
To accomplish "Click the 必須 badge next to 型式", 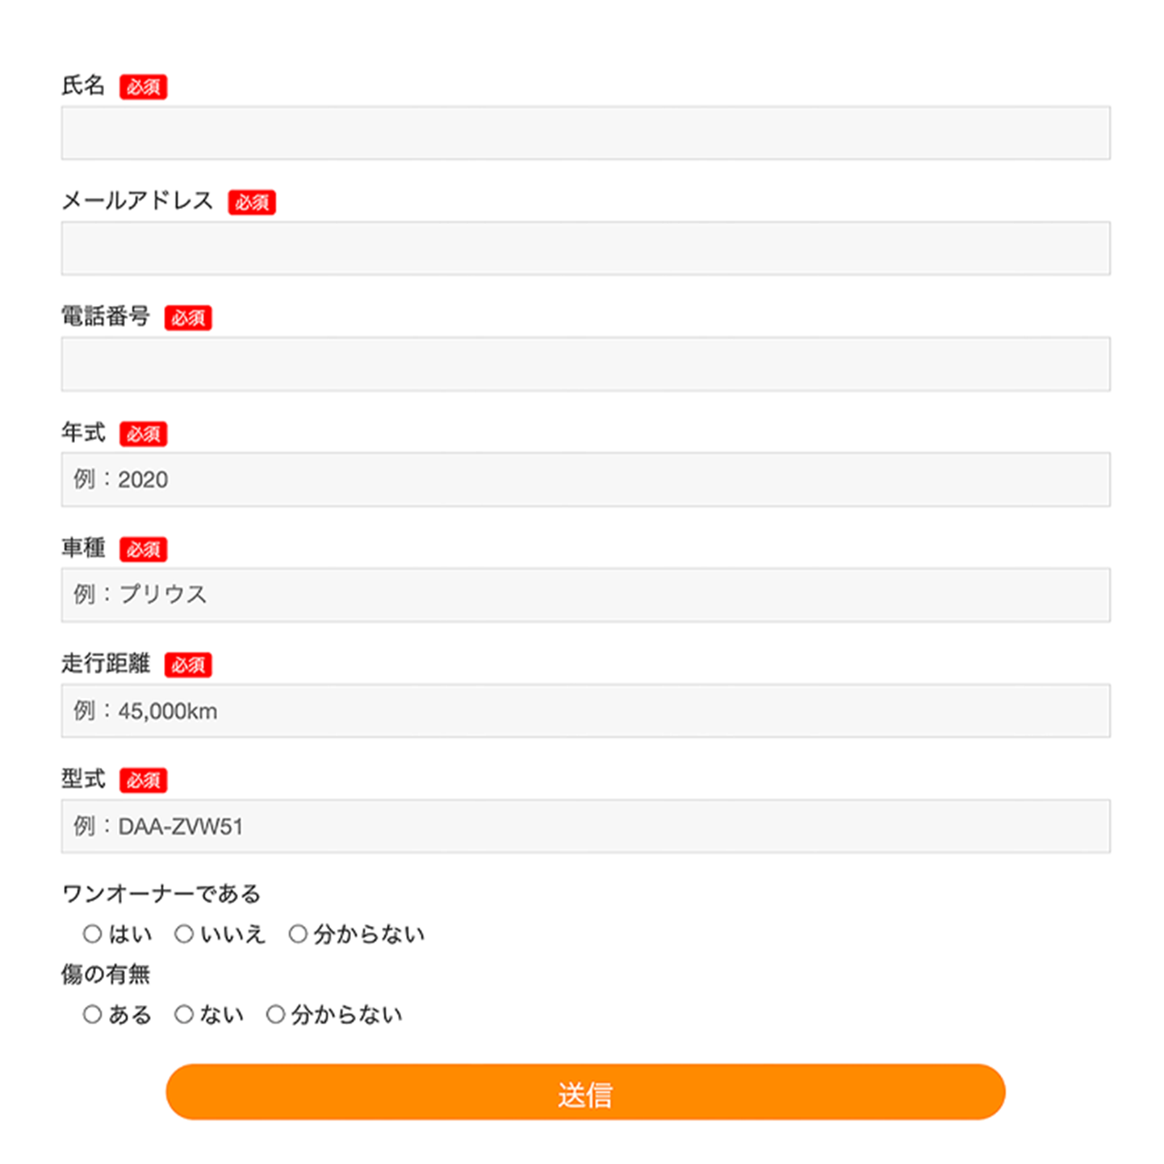I will [x=142, y=780].
